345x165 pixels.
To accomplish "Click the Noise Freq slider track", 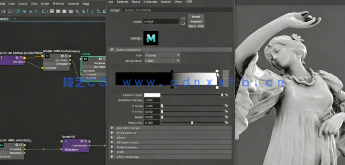I will click(193, 122).
